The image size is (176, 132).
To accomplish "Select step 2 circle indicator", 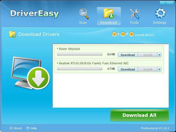I will (x=123, y=34).
